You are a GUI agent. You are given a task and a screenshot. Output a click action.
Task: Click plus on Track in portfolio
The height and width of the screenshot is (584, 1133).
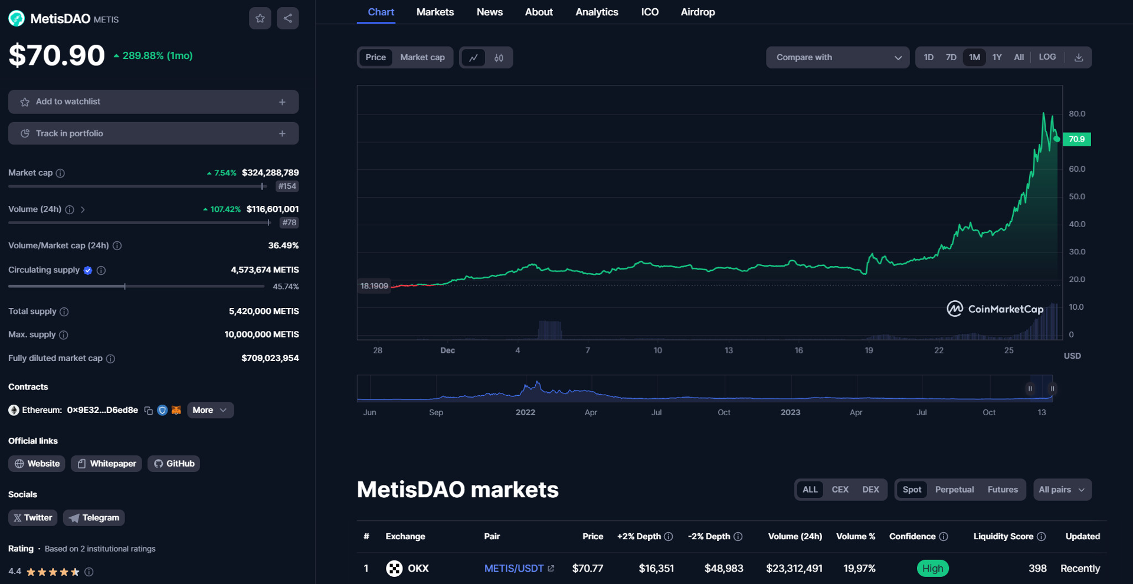click(x=282, y=134)
